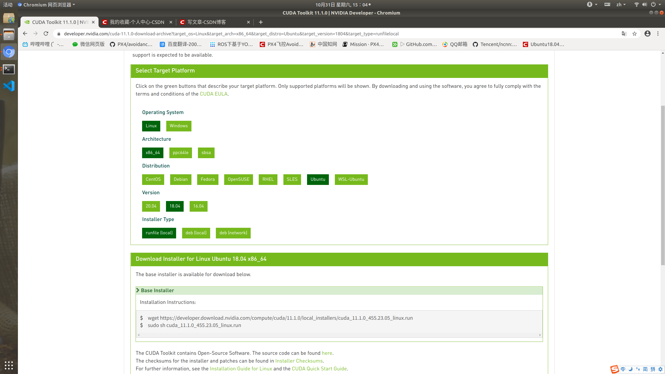The image size is (665, 374).
Task: Click the site security padlock icon
Action: click(x=59, y=34)
